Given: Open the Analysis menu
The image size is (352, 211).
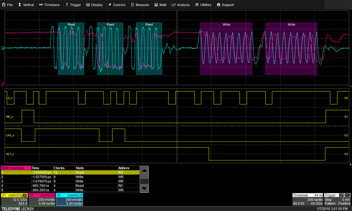Looking at the screenshot, I should 181,5.
